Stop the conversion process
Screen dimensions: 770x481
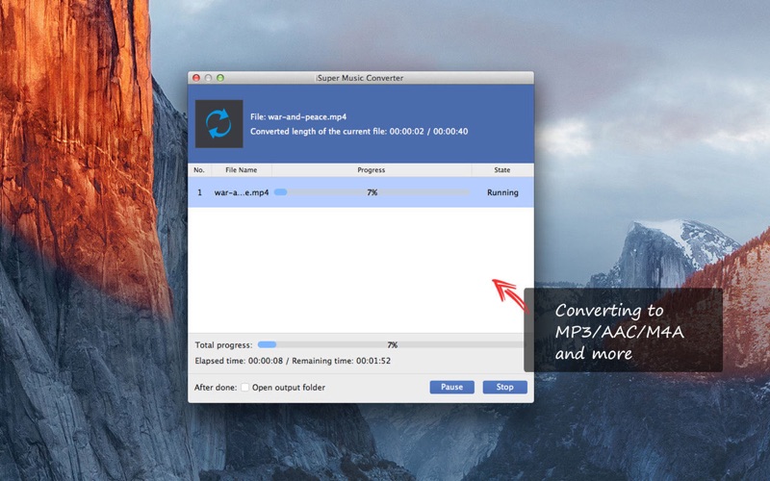click(504, 387)
